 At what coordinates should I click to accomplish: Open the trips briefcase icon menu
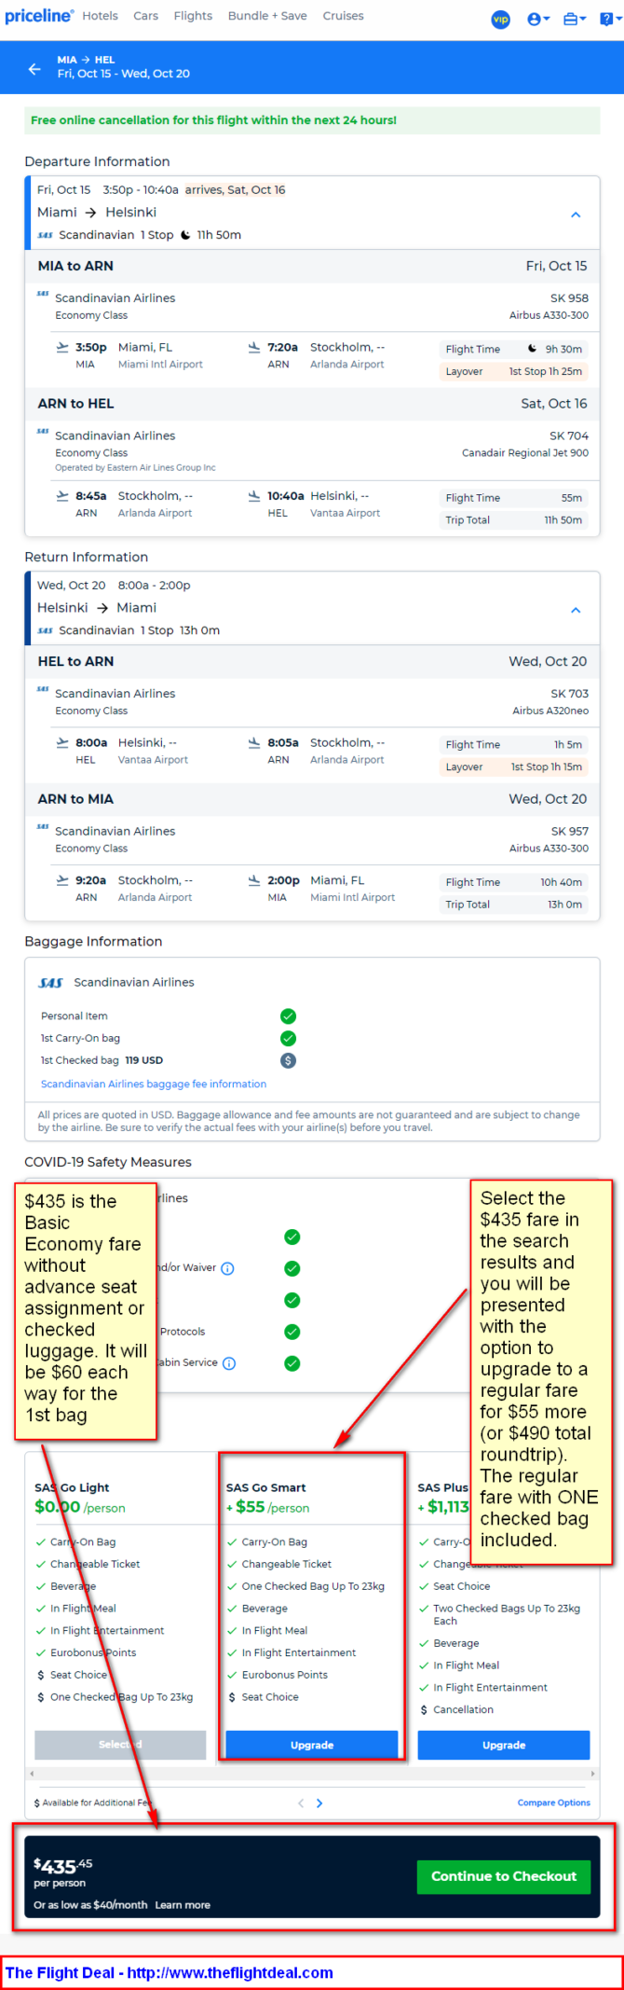575,19
